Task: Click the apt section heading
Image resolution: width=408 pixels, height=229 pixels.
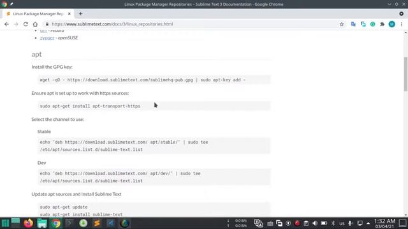Action: pos(36,54)
